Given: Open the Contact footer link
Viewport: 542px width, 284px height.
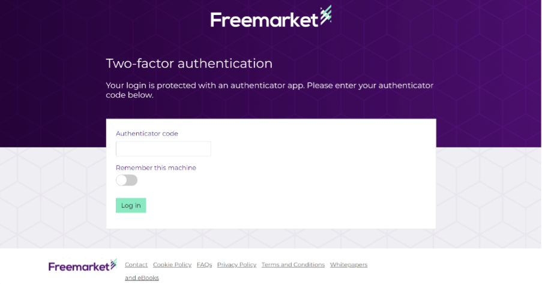Looking at the screenshot, I should click(x=136, y=265).
